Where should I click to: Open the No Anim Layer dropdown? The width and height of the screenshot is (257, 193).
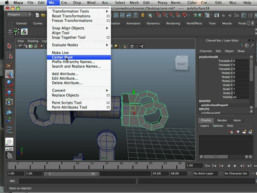[206, 173]
